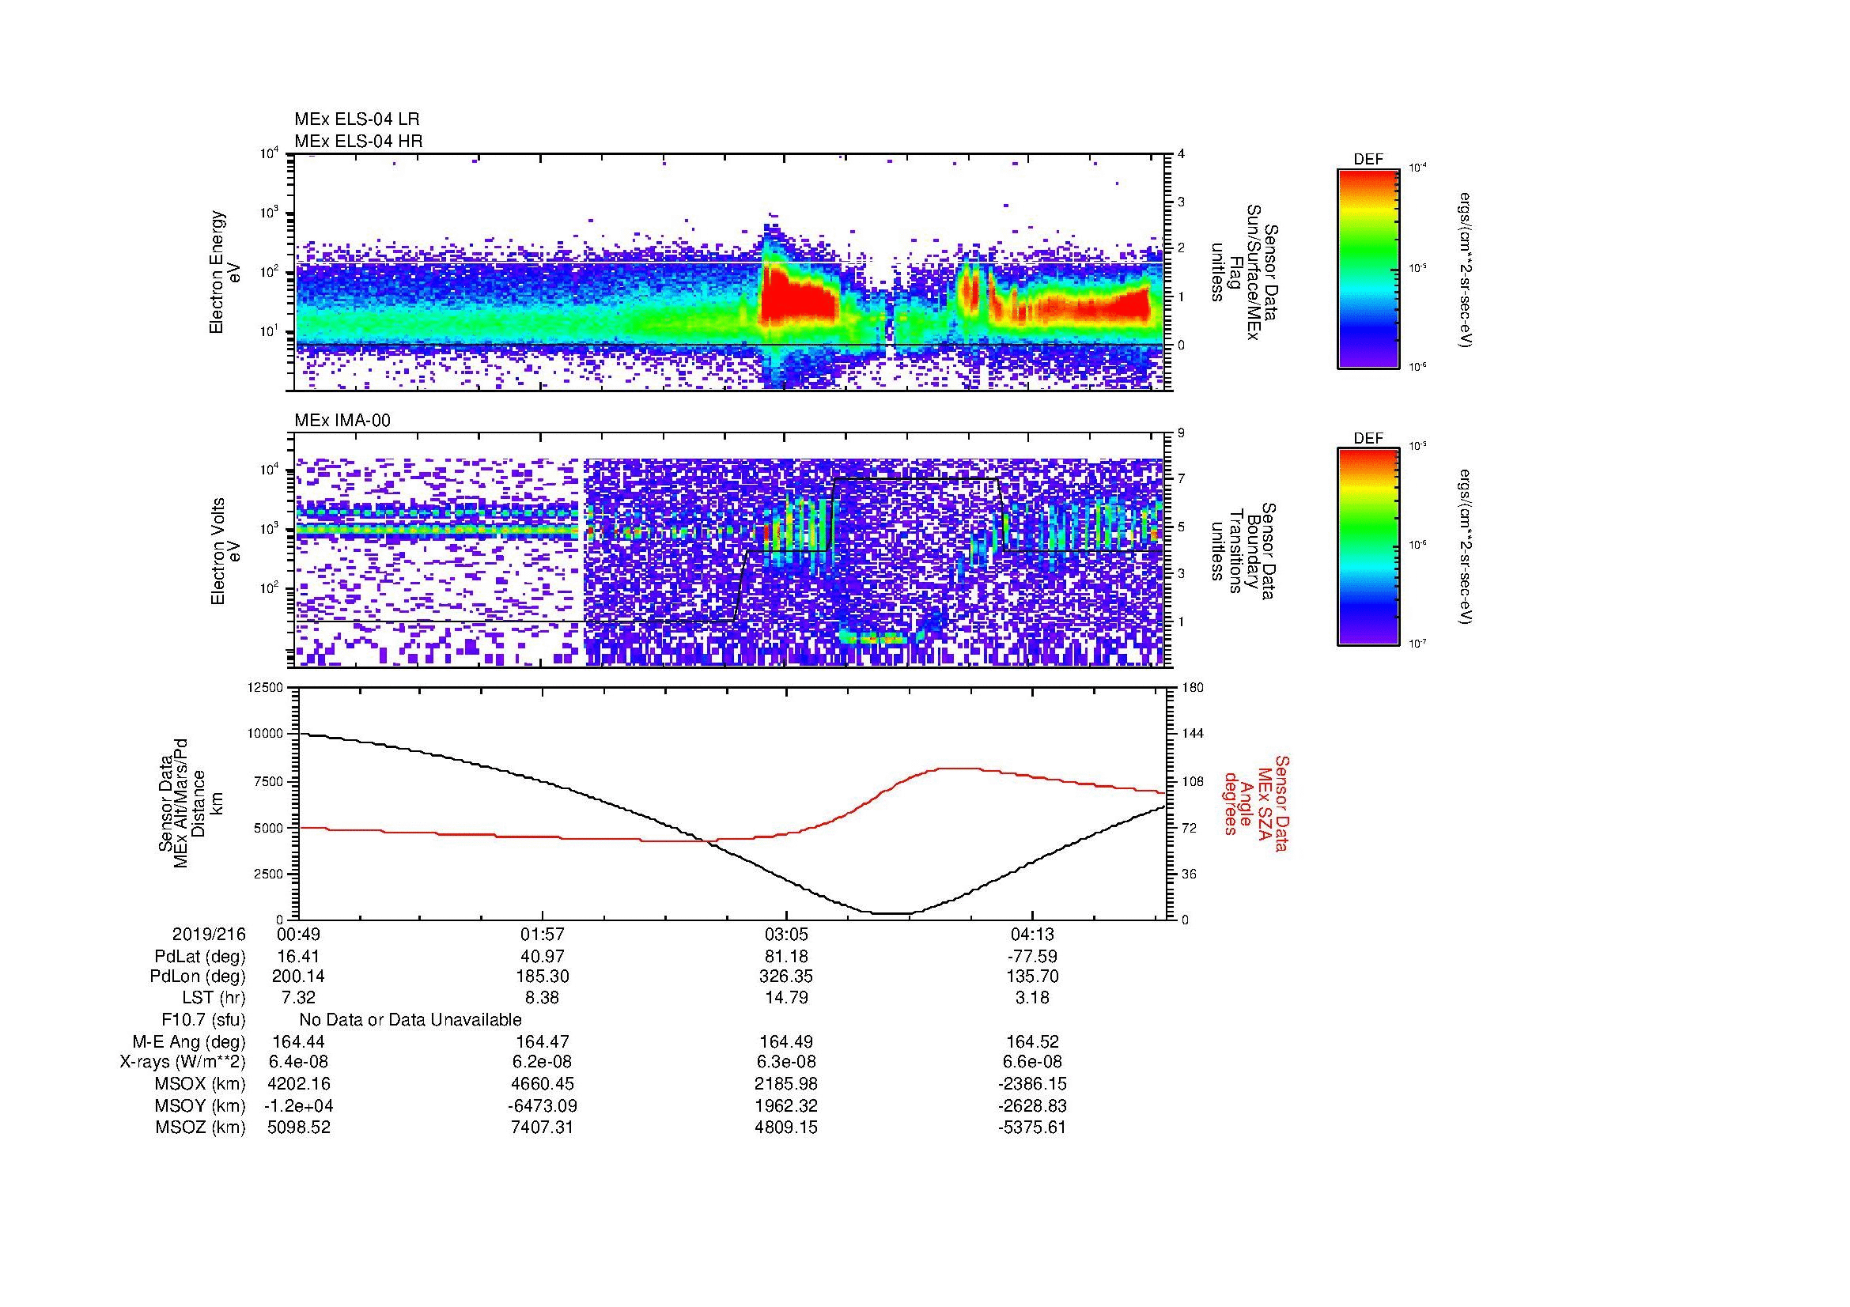Click the time tick '03:05'
This screenshot has width=1850, height=1307.
(786, 935)
